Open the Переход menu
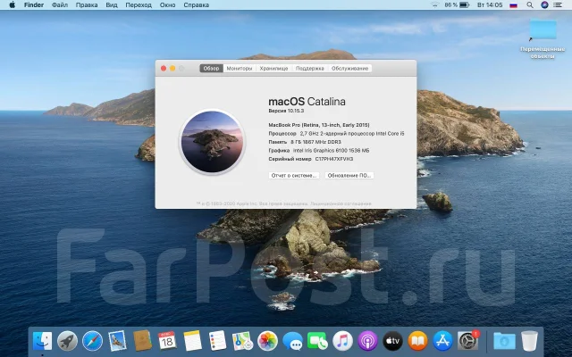The height and width of the screenshot is (357, 572). (139, 5)
